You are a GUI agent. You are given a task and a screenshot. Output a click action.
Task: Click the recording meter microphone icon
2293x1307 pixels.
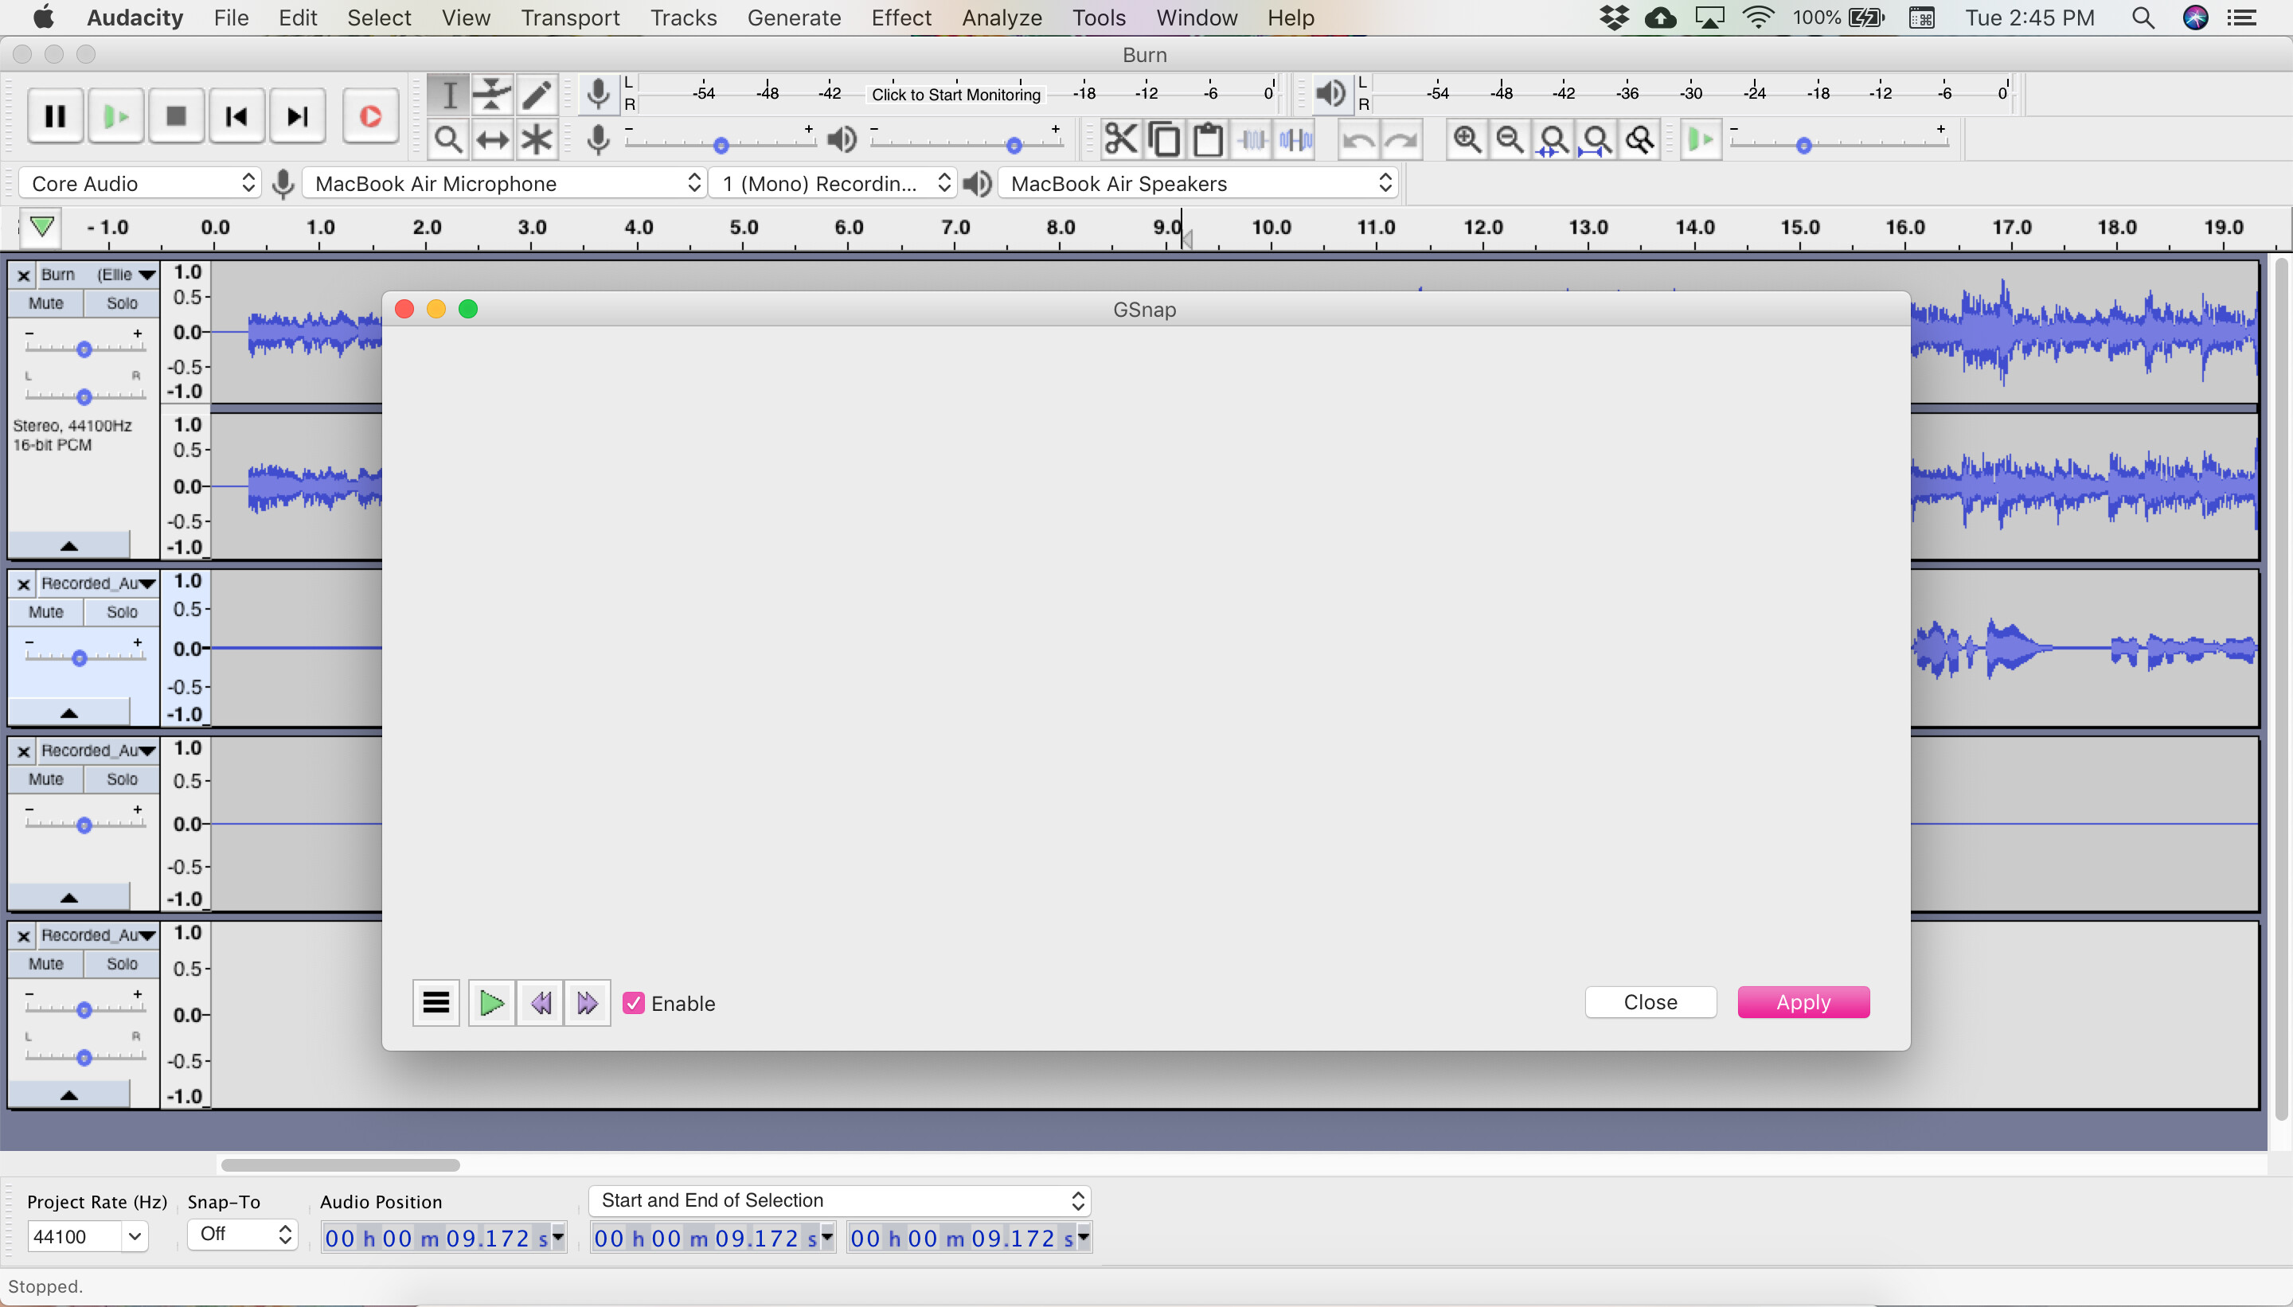pos(598,93)
